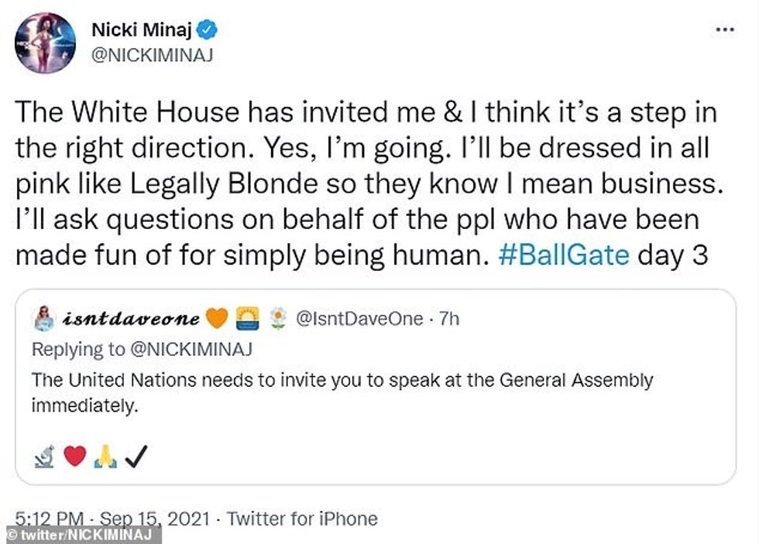Click the orange heart emoji
The height and width of the screenshot is (544, 759).
(217, 319)
